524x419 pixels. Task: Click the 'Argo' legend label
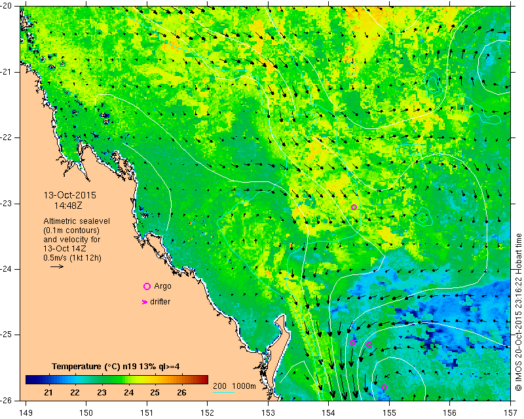pyautogui.click(x=162, y=286)
